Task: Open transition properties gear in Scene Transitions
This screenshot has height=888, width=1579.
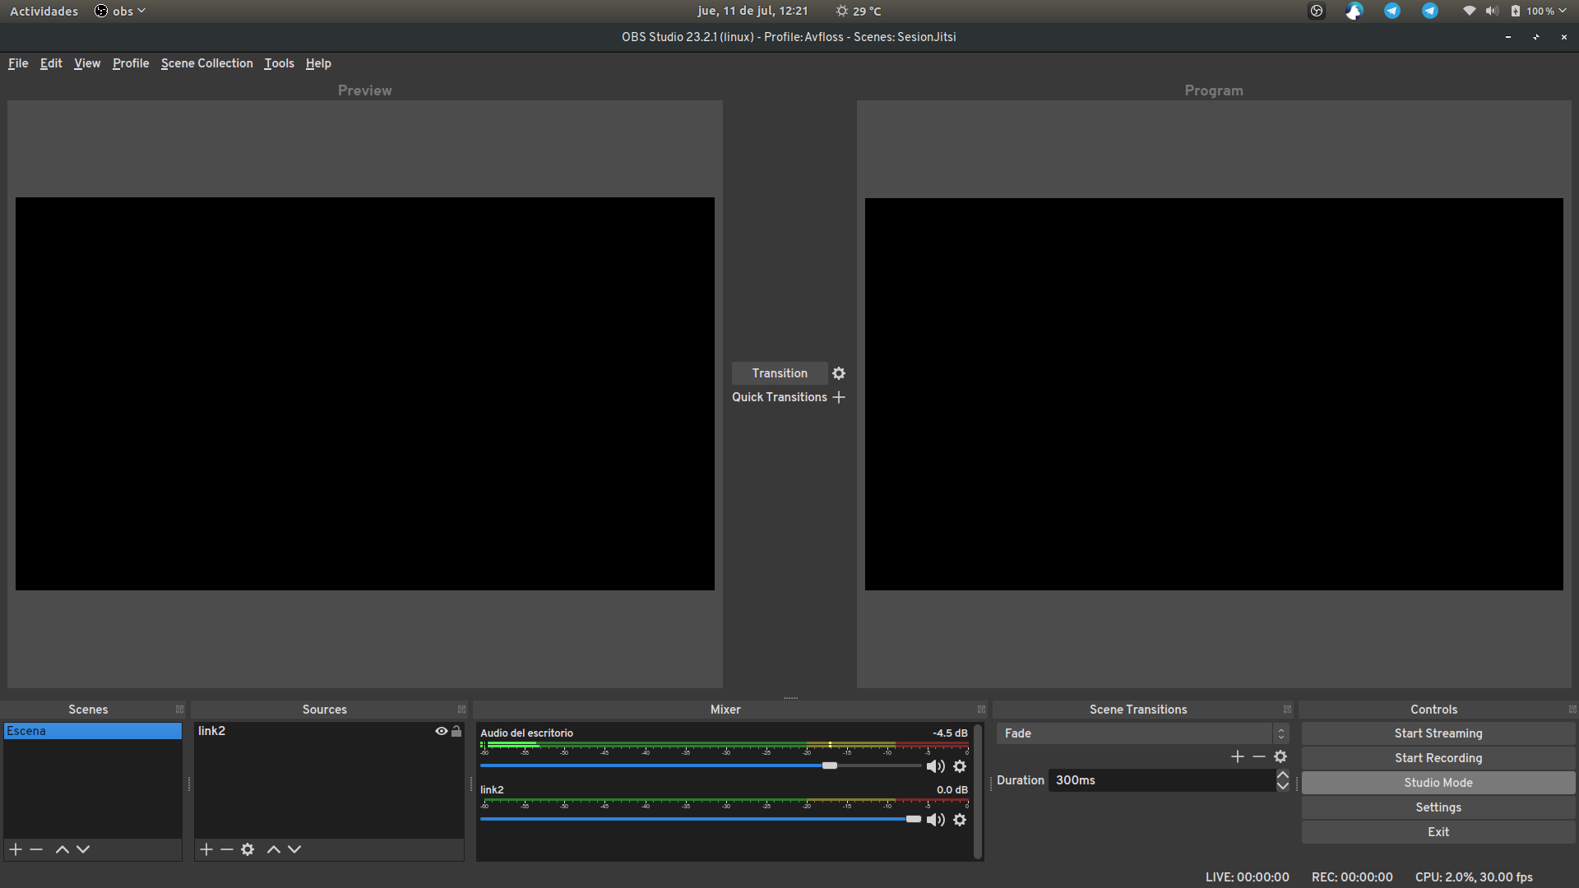Action: [x=1280, y=756]
